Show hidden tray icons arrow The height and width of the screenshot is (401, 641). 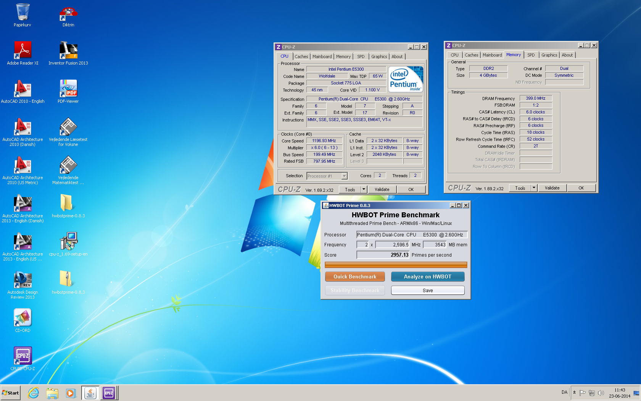tap(574, 393)
